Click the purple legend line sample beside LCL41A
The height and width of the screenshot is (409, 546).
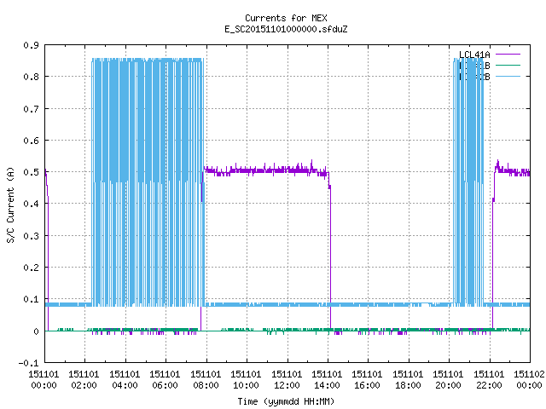point(508,55)
